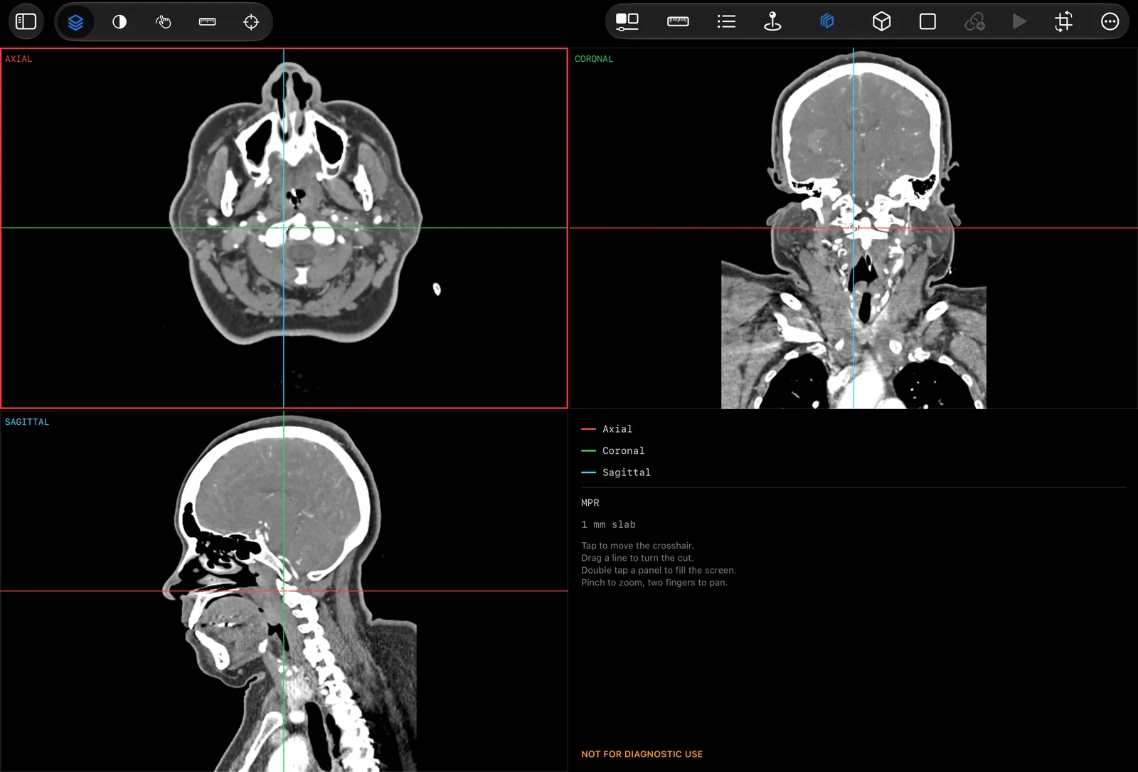Click the red Axial color line swatch
The width and height of the screenshot is (1138, 772).
pos(588,429)
